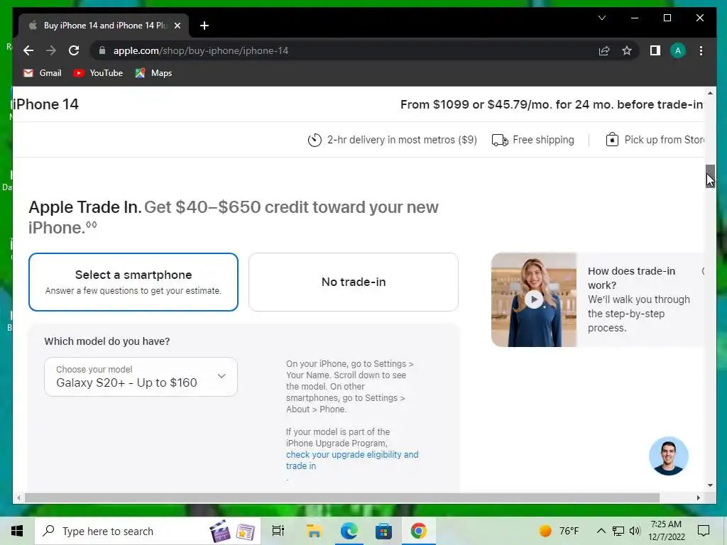Click the vertical scrollbar thumb
Image resolution: width=727 pixels, height=545 pixels.
tap(710, 176)
